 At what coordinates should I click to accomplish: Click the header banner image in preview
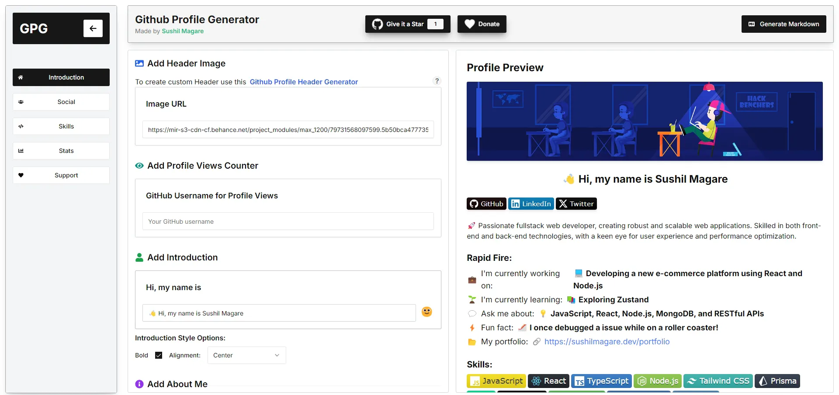[x=645, y=121]
